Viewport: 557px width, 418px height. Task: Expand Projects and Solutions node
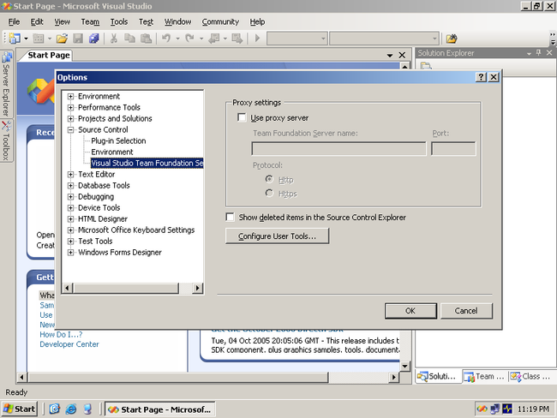pos(70,118)
